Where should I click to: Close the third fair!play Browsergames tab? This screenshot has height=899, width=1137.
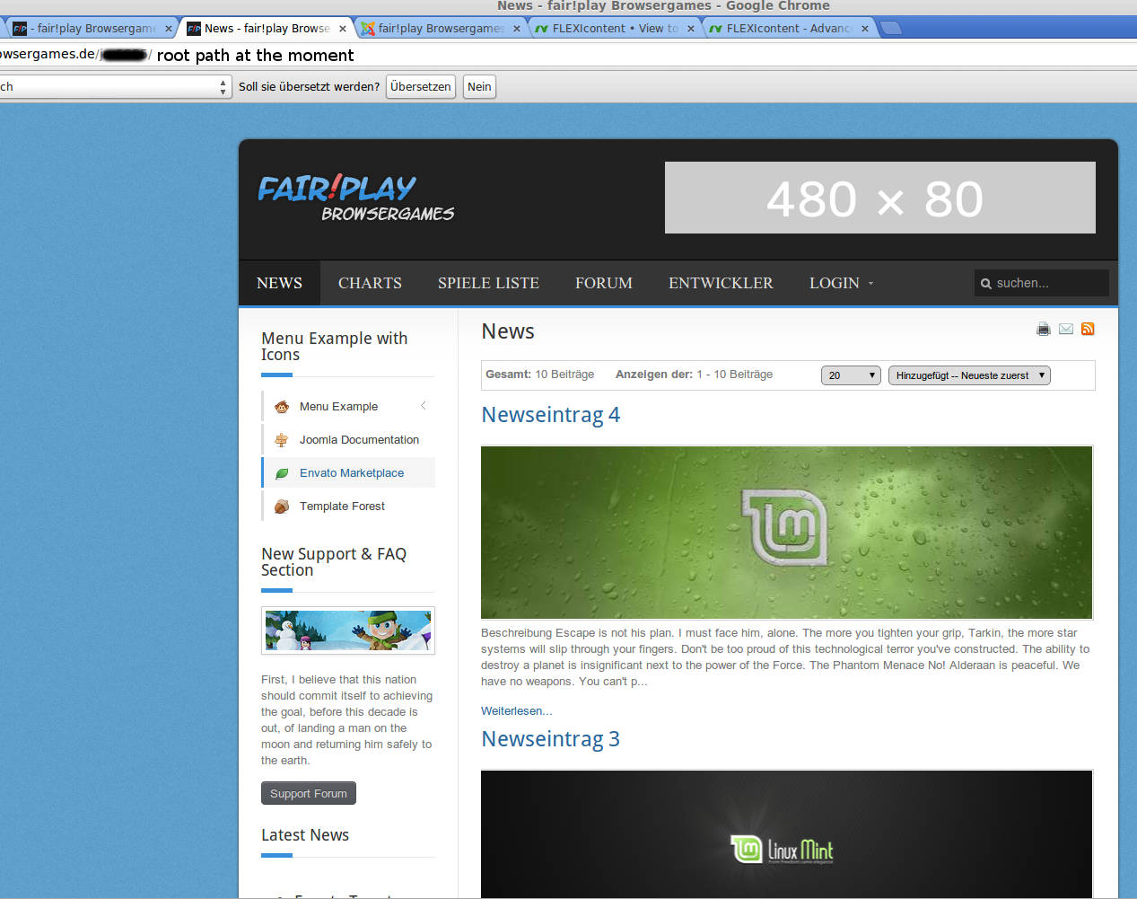(x=516, y=29)
